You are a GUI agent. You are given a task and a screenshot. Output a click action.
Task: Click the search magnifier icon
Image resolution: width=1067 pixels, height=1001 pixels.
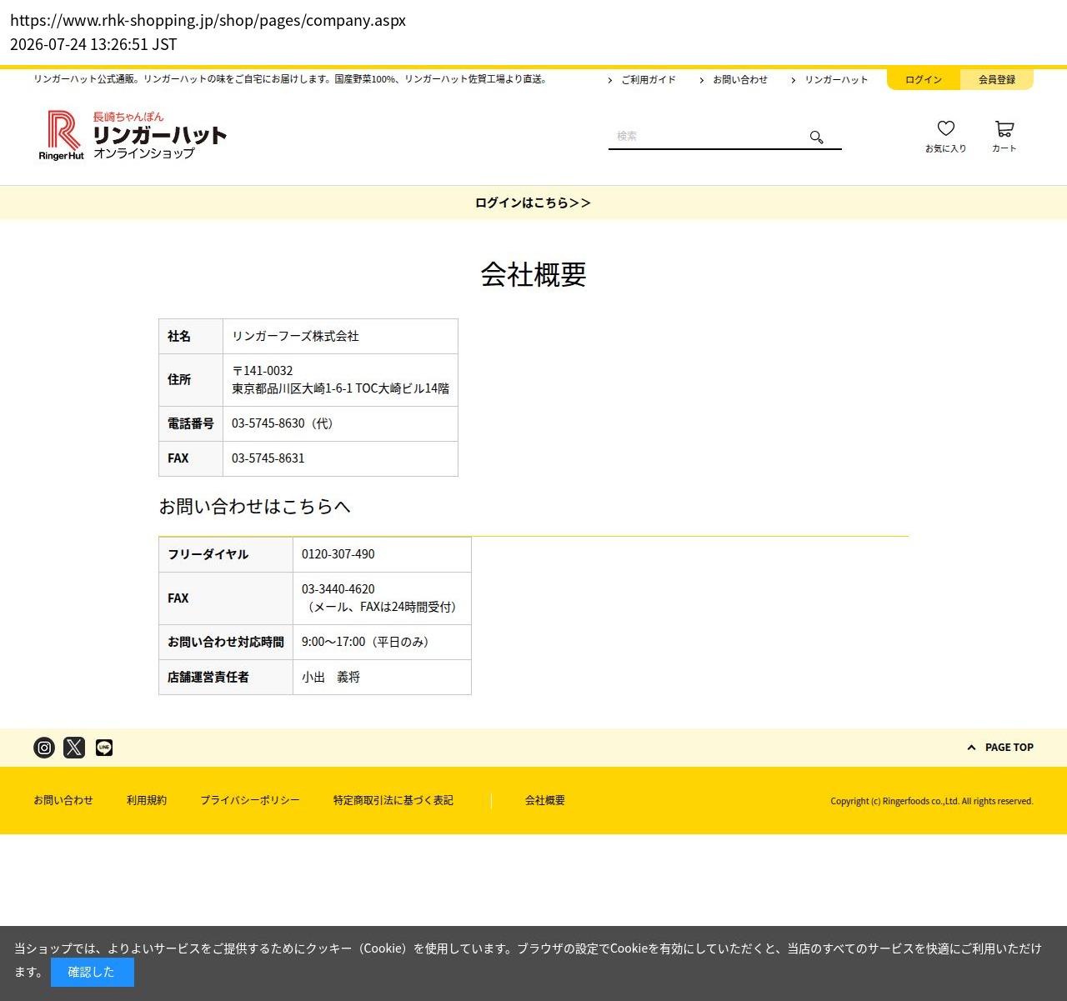817,138
